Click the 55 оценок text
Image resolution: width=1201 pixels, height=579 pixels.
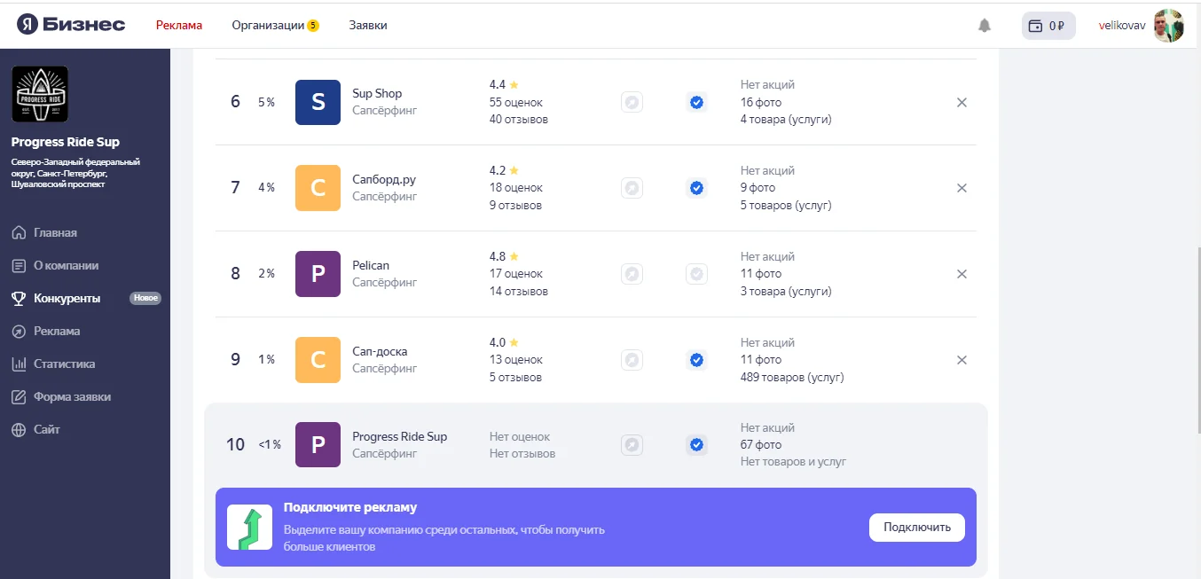[x=516, y=102]
